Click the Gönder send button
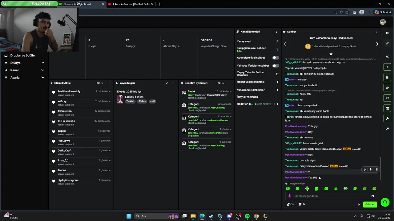 point(370,204)
